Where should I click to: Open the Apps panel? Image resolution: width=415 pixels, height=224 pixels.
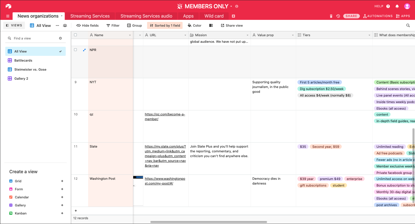403,16
